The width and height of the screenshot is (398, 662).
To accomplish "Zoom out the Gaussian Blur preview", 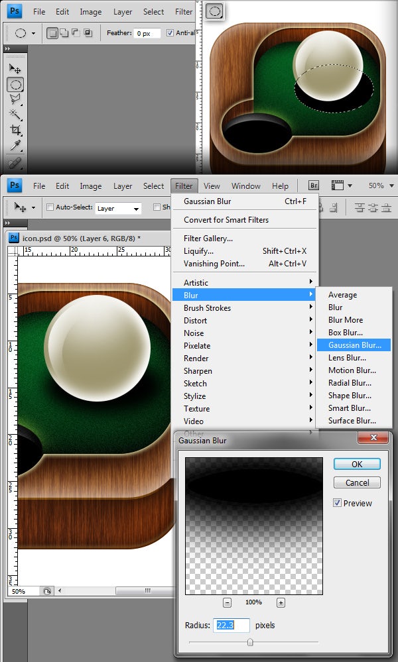I will (228, 602).
